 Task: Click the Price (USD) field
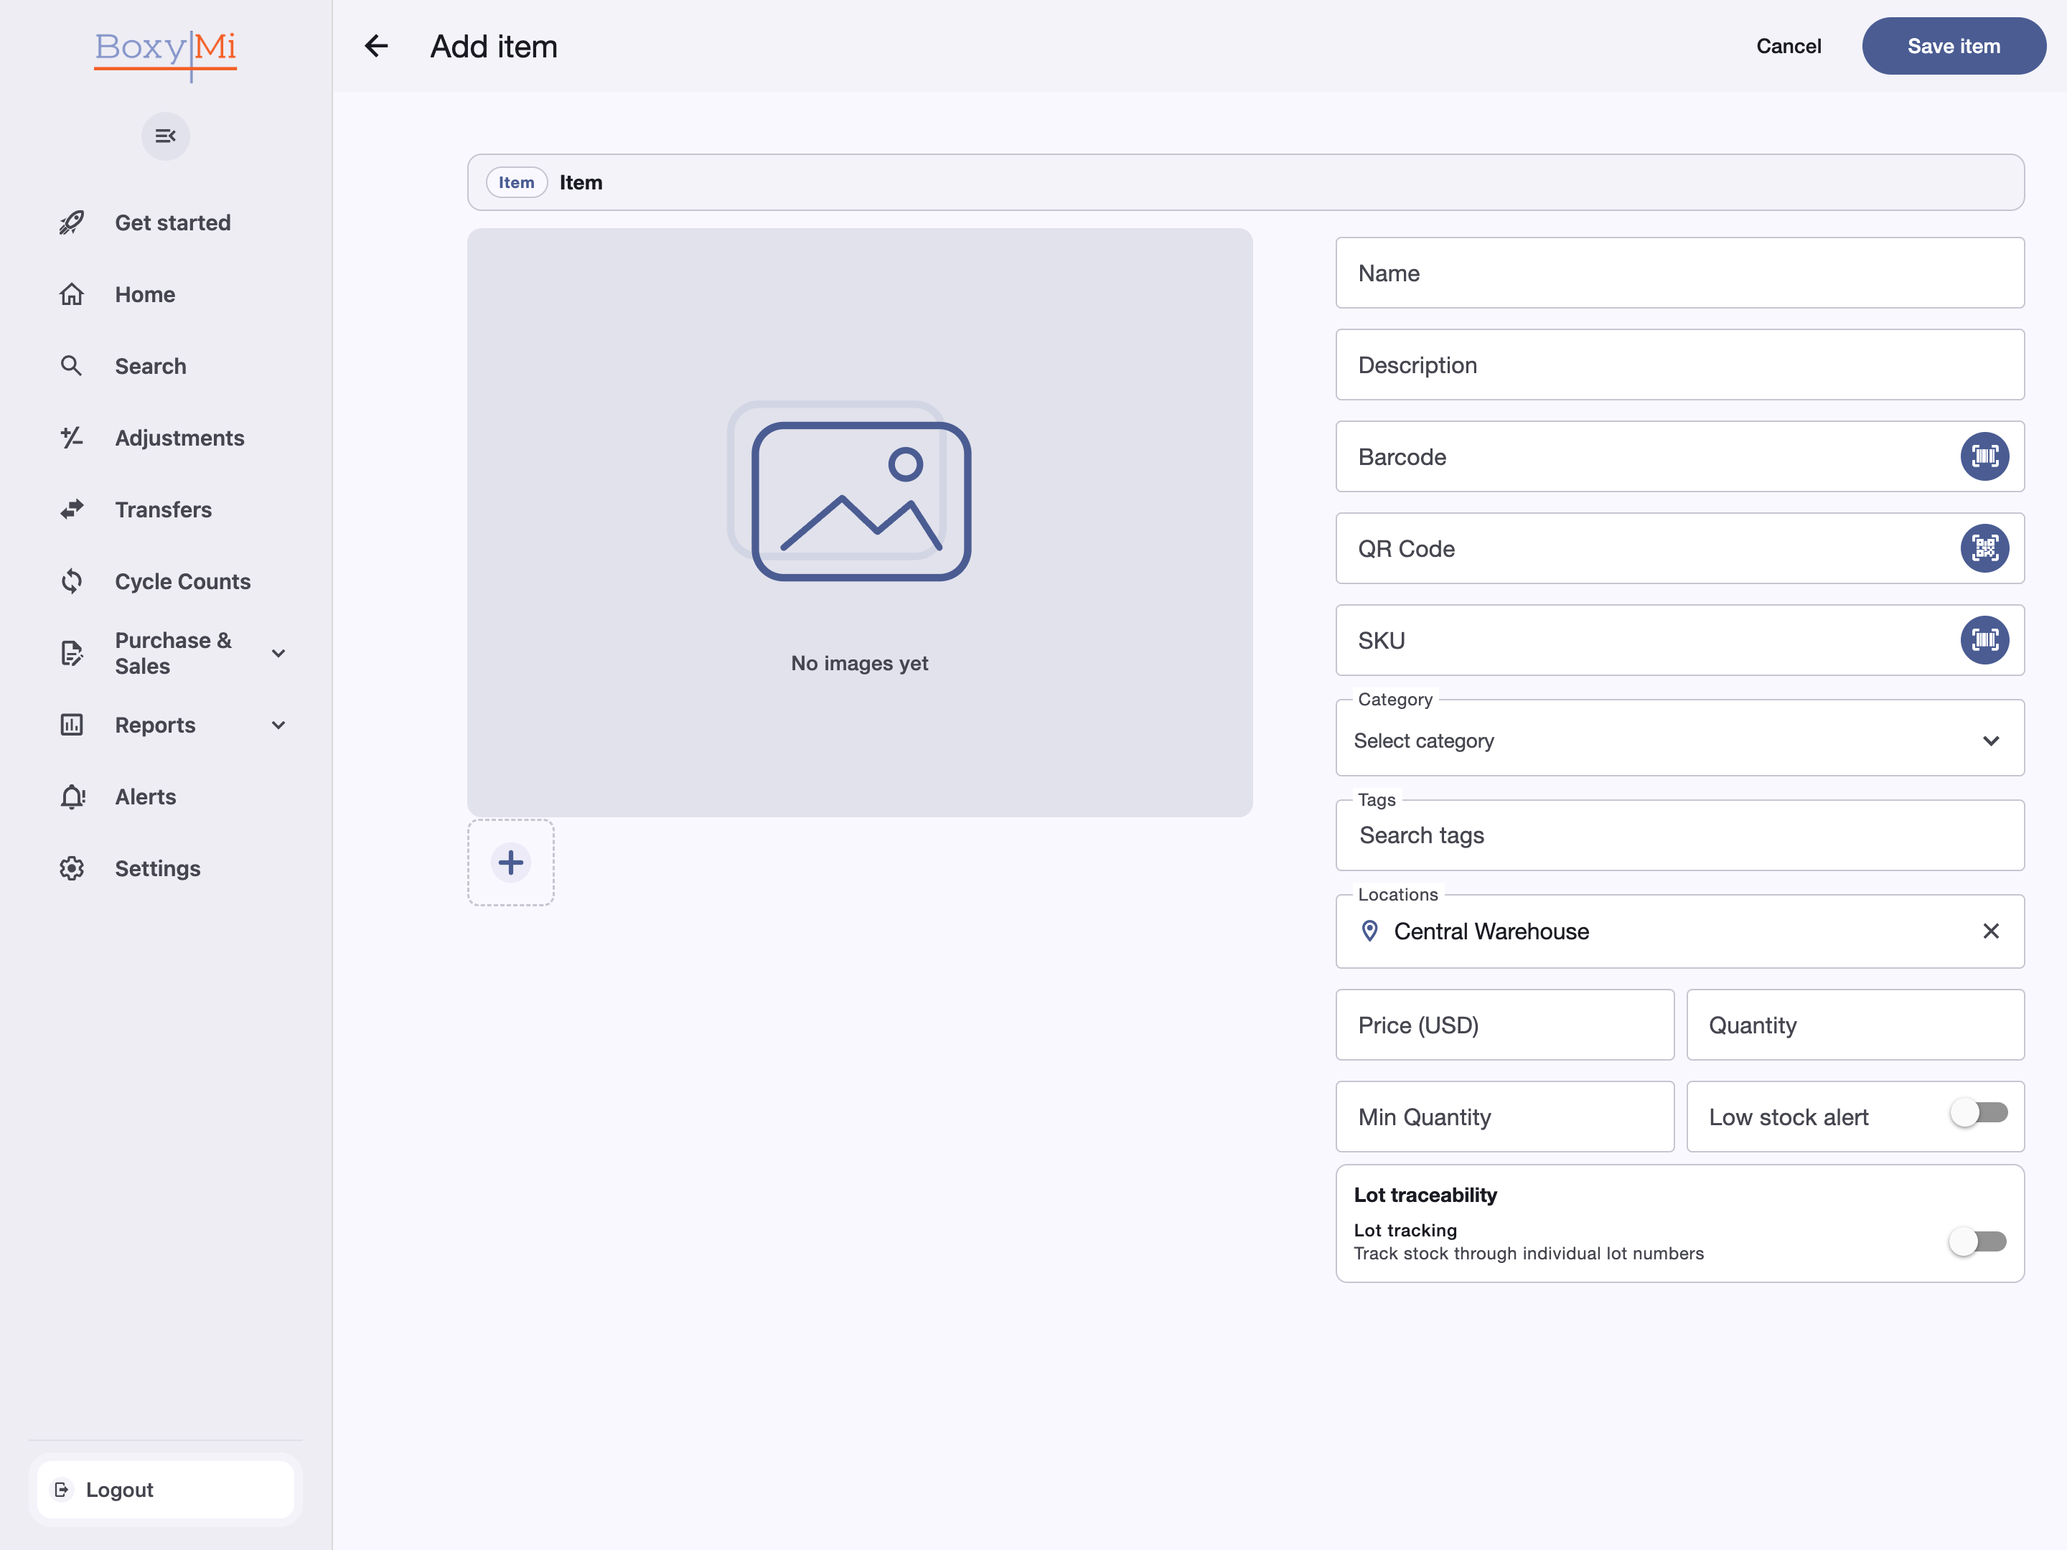pos(1504,1026)
